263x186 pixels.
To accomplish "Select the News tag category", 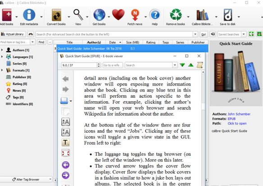I will (19, 91).
